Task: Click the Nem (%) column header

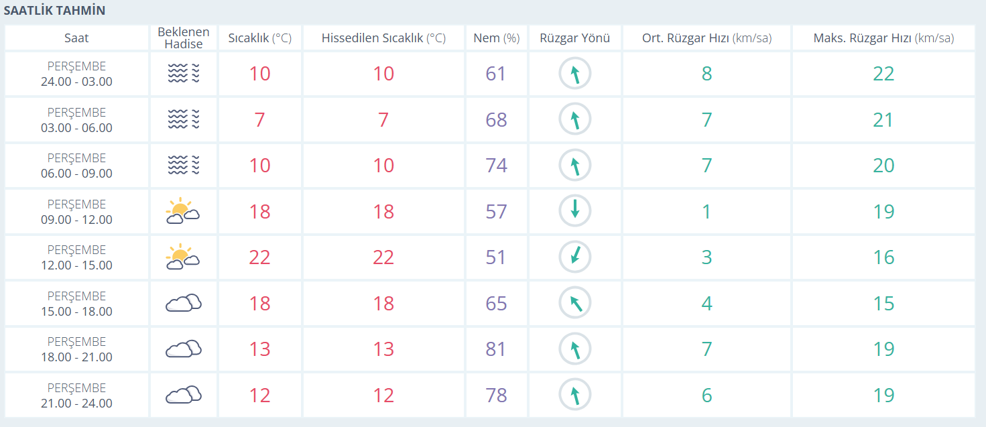Action: pyautogui.click(x=496, y=38)
